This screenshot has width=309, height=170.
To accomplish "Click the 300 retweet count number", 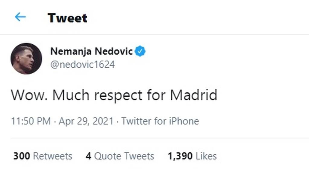I will click(x=21, y=156).
